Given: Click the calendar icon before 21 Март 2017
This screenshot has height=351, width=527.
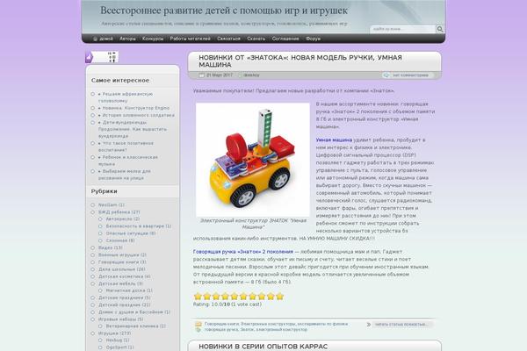Looking at the screenshot, I should (202, 75).
